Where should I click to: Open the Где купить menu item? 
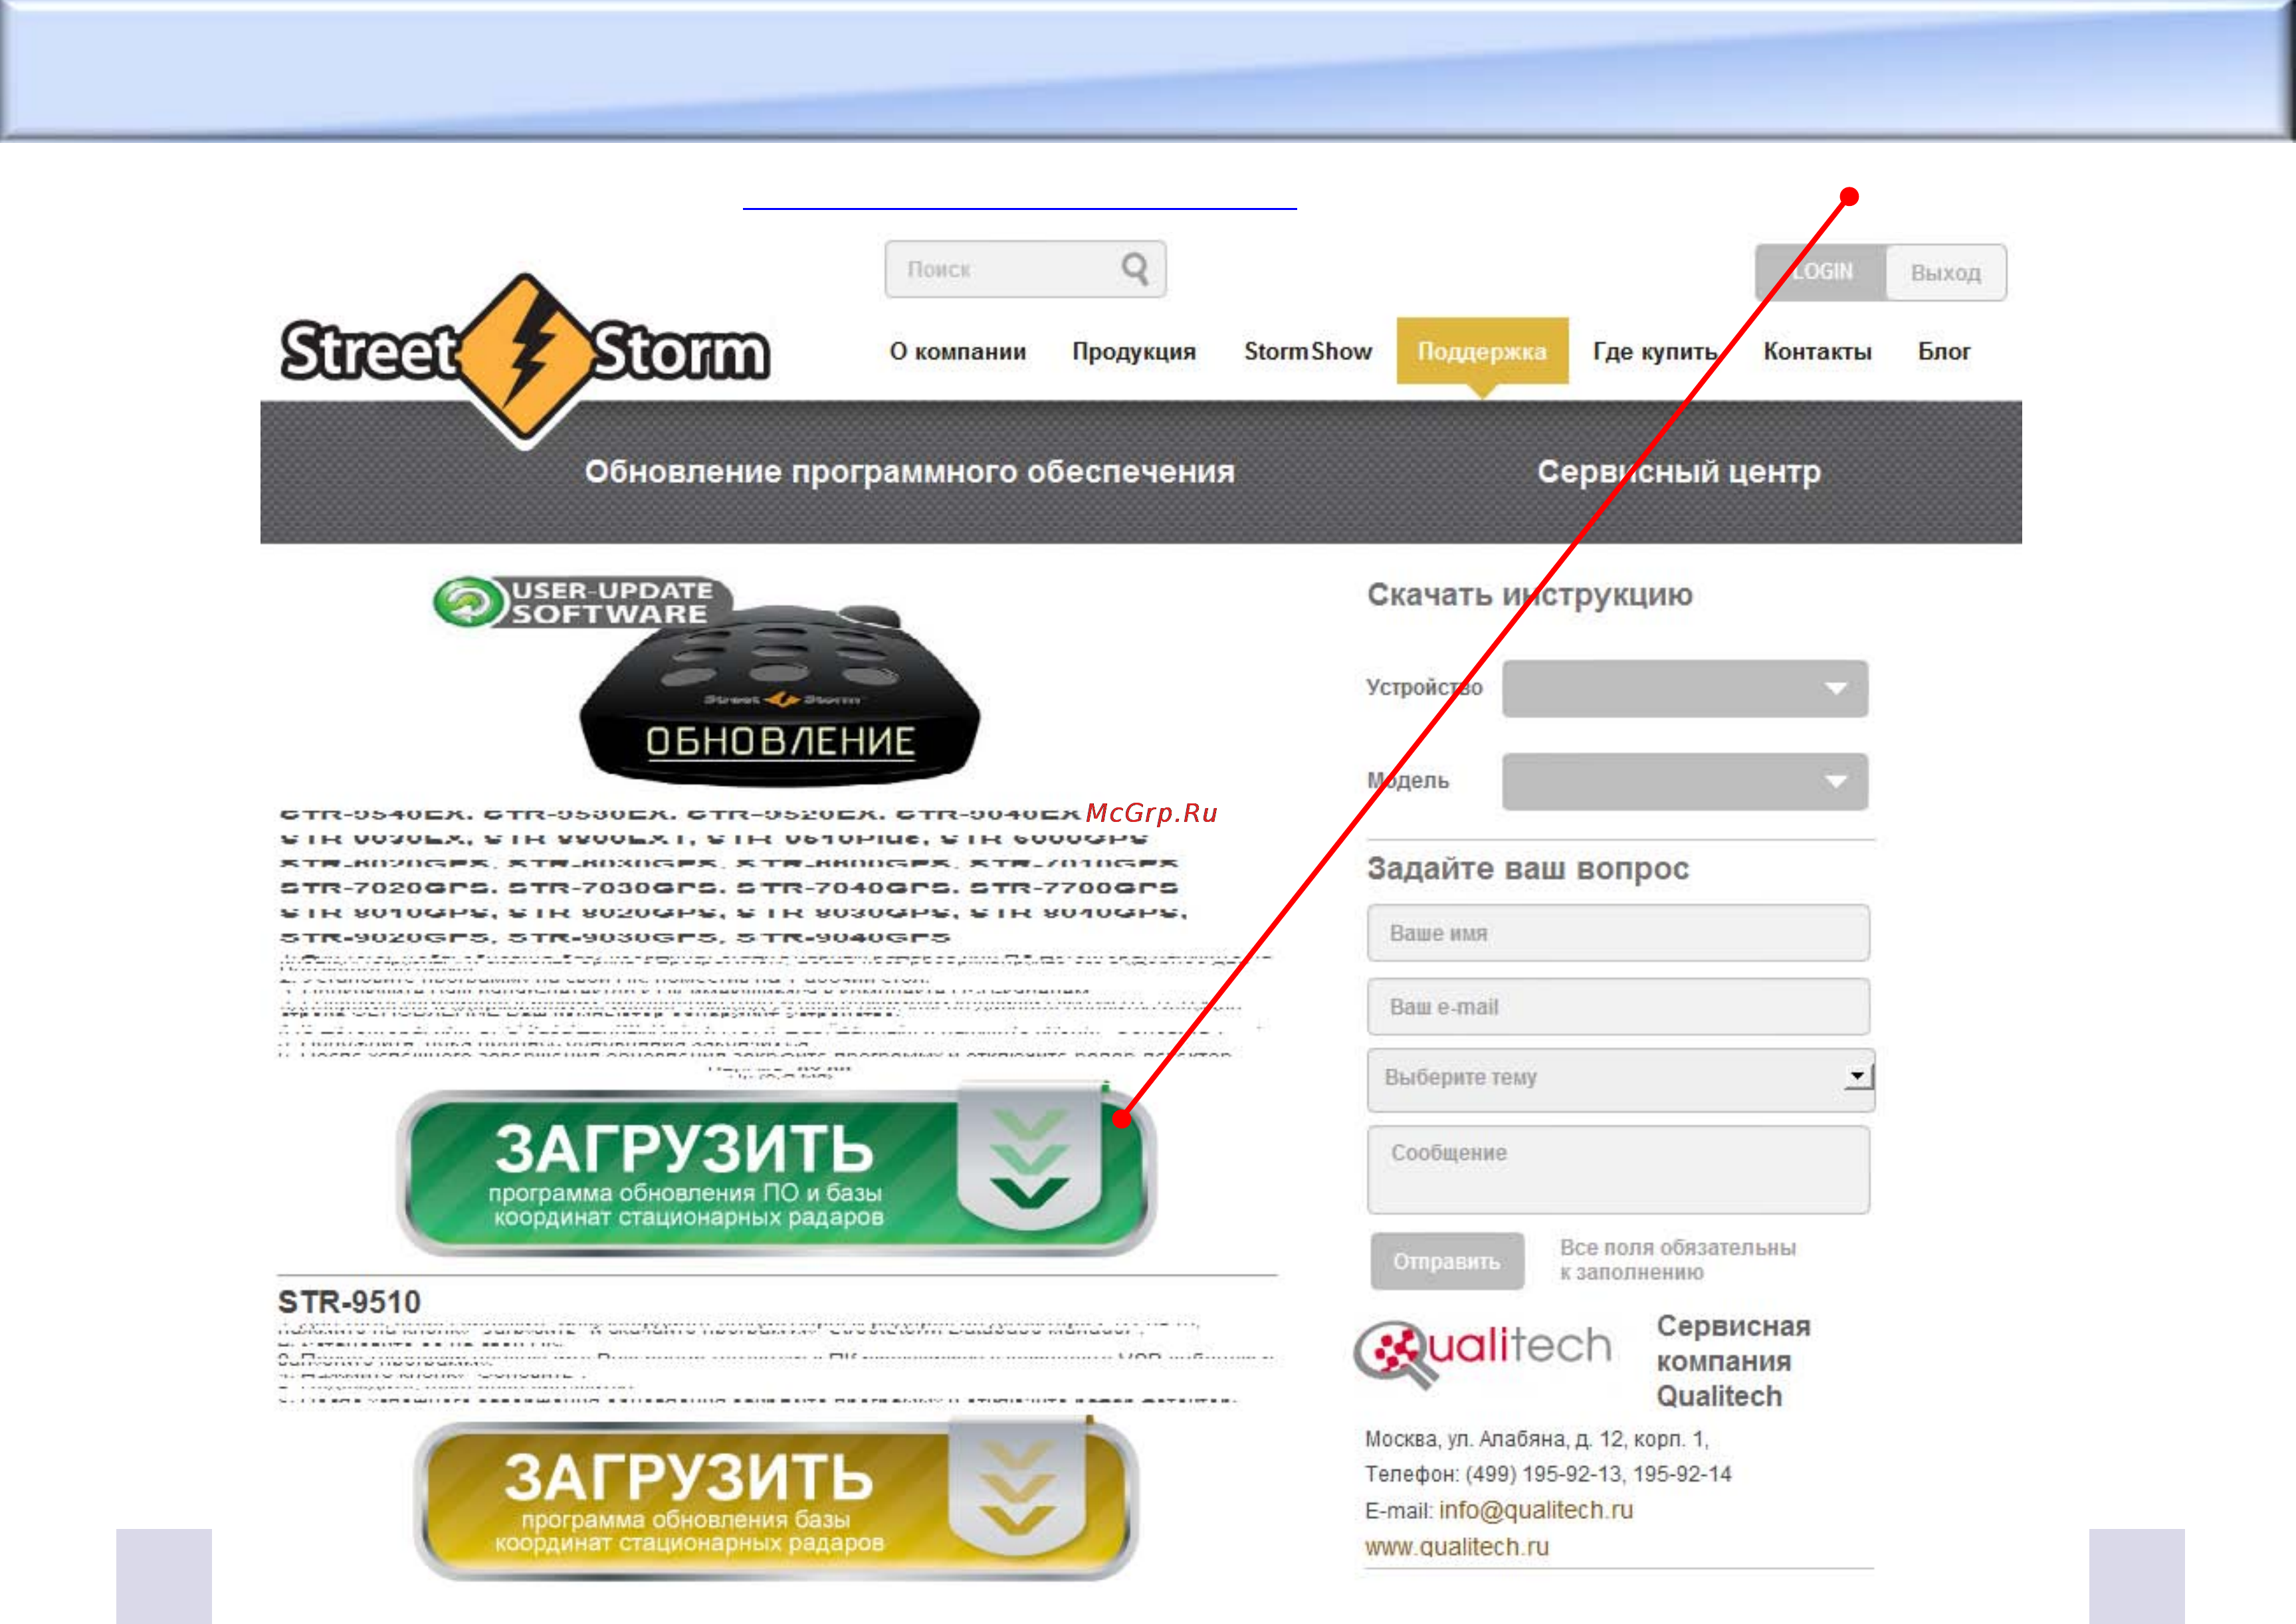coord(1655,351)
